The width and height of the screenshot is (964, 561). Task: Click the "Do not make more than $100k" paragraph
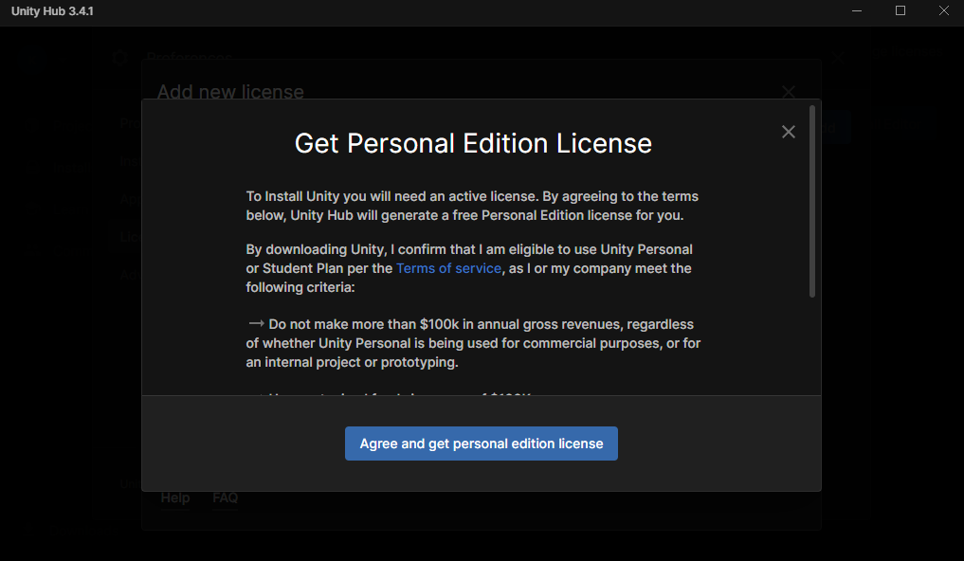coord(473,343)
